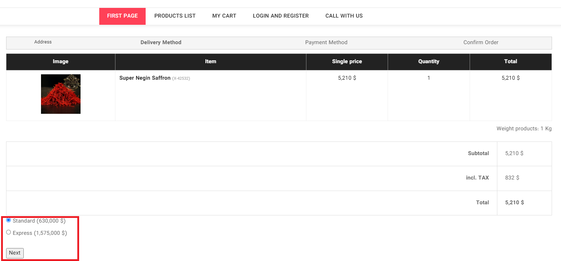This screenshot has height=261, width=561.
Task: Click Login and Register link
Action: click(x=280, y=16)
